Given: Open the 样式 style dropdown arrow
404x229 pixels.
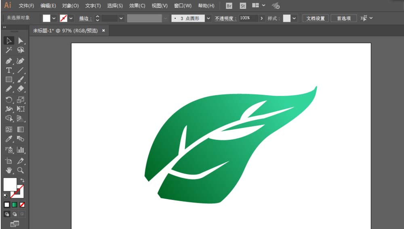Looking at the screenshot, I should click(294, 19).
